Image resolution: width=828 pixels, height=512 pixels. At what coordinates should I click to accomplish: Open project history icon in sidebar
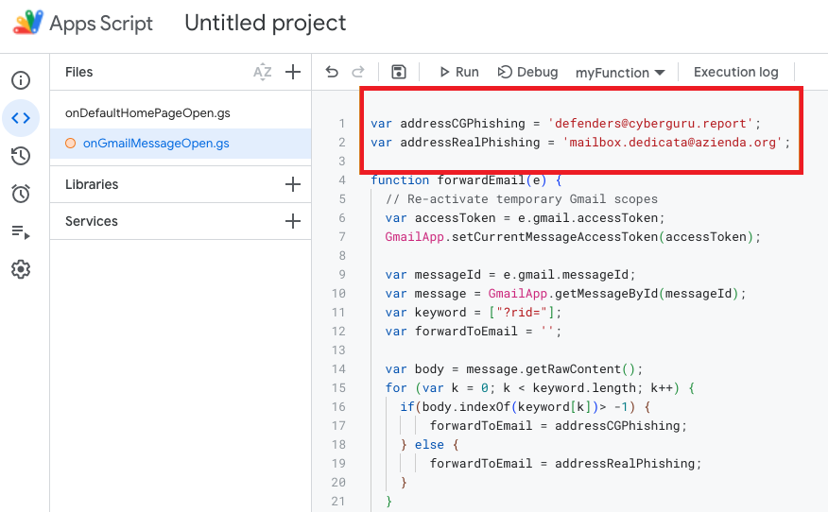pos(21,156)
